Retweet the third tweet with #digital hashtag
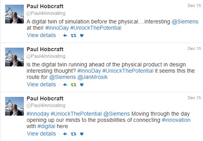 74,134
